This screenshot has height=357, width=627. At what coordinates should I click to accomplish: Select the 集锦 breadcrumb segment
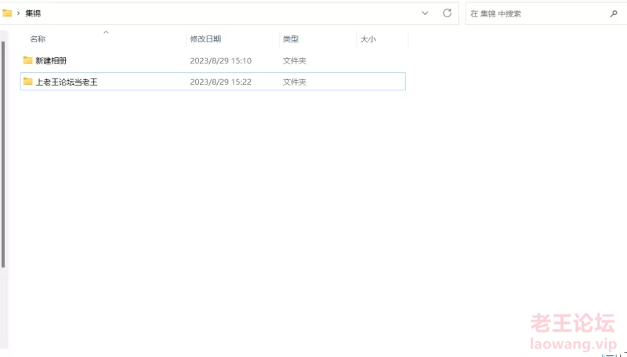coord(33,13)
